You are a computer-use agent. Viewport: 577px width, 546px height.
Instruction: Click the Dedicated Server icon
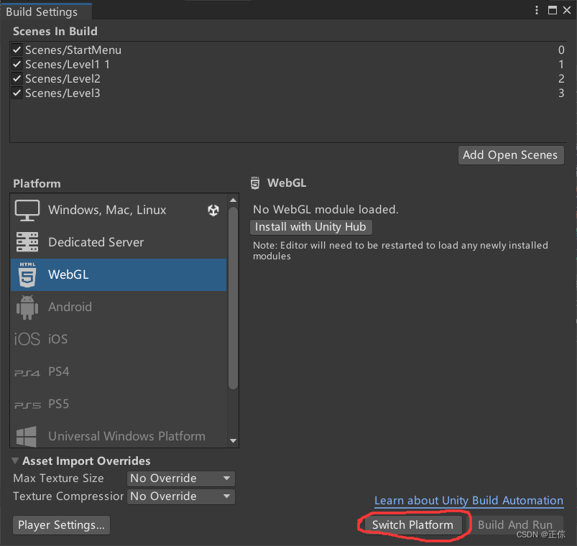click(x=27, y=242)
